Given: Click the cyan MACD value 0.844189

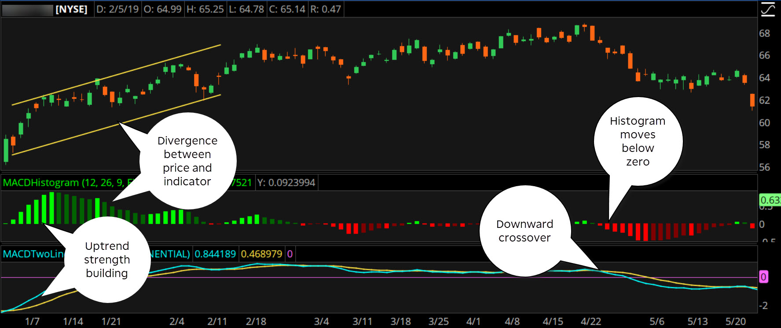Looking at the screenshot, I should point(215,254).
